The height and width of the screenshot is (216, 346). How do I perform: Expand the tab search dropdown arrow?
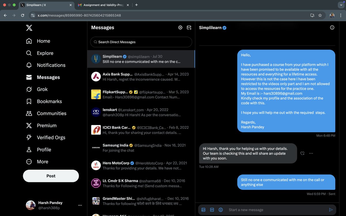click(341, 5)
